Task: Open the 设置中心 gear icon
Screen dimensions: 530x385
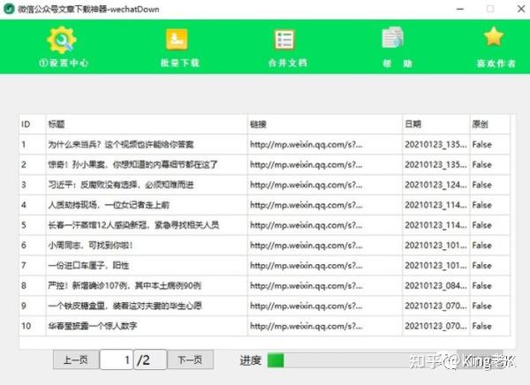Action: point(62,40)
